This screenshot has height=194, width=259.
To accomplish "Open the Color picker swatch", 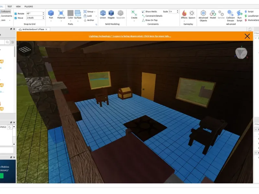I will (70, 15).
